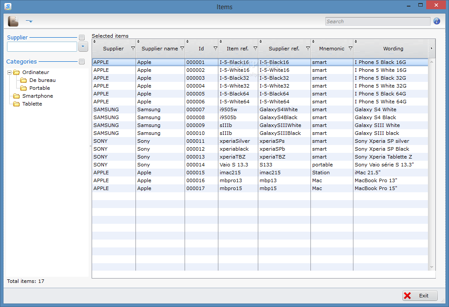The image size is (449, 307).
Task: Open filter icon on Item ref. column
Action: (256, 48)
